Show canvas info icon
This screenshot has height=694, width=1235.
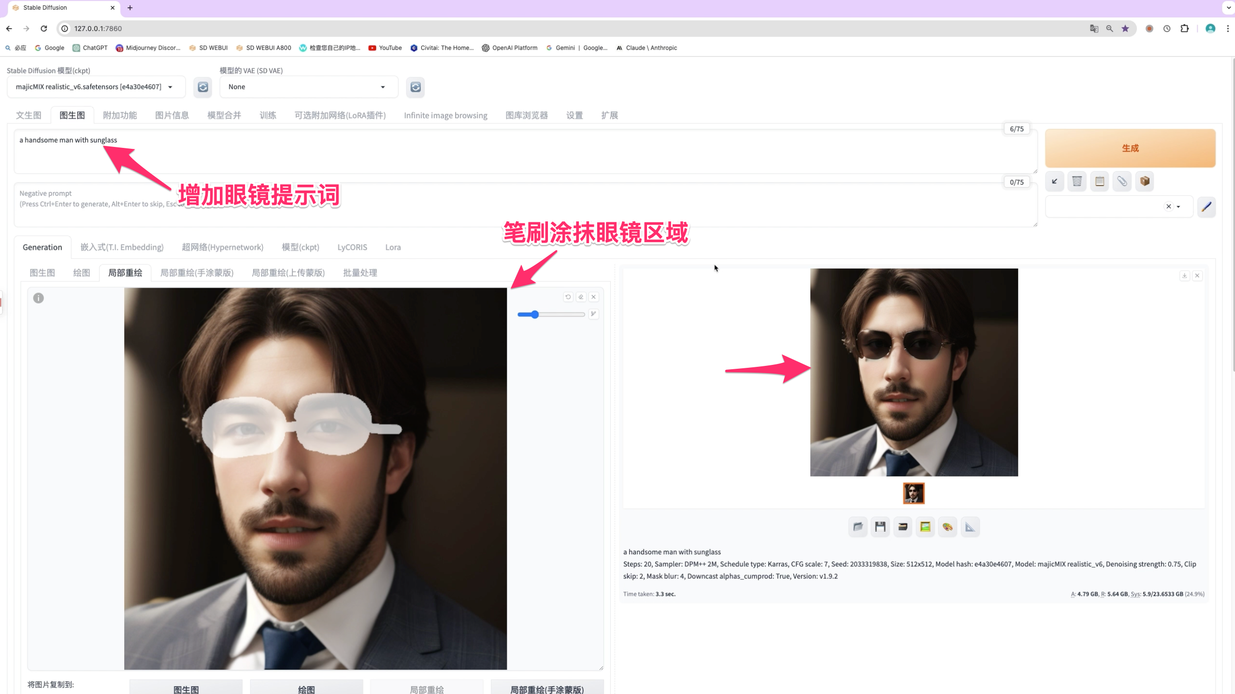[x=39, y=298]
